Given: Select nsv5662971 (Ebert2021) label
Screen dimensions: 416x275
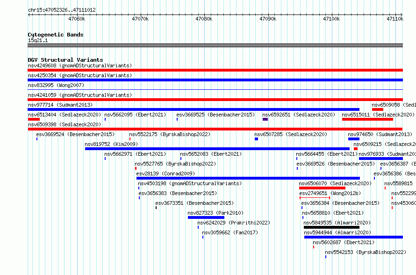Looking at the screenshot, I should coord(135,154).
